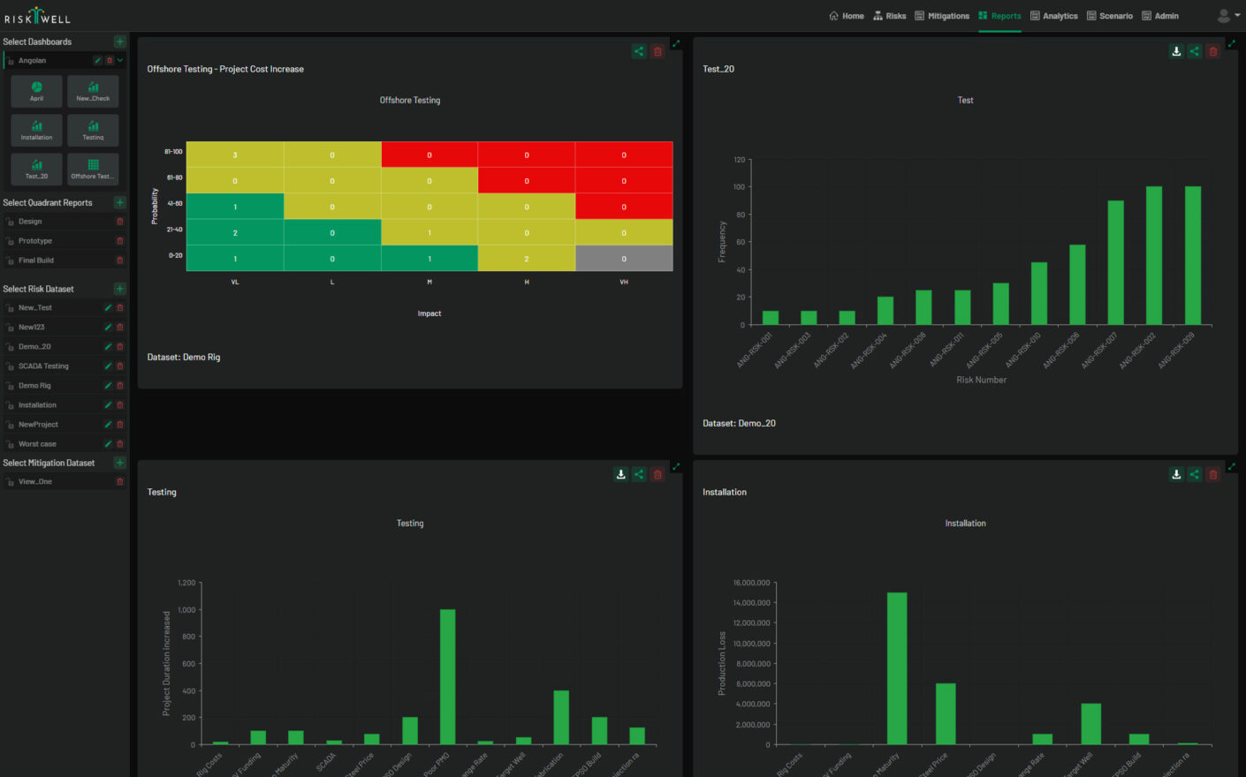The image size is (1246, 777).
Task: Download the Installation chart
Action: tap(1176, 474)
